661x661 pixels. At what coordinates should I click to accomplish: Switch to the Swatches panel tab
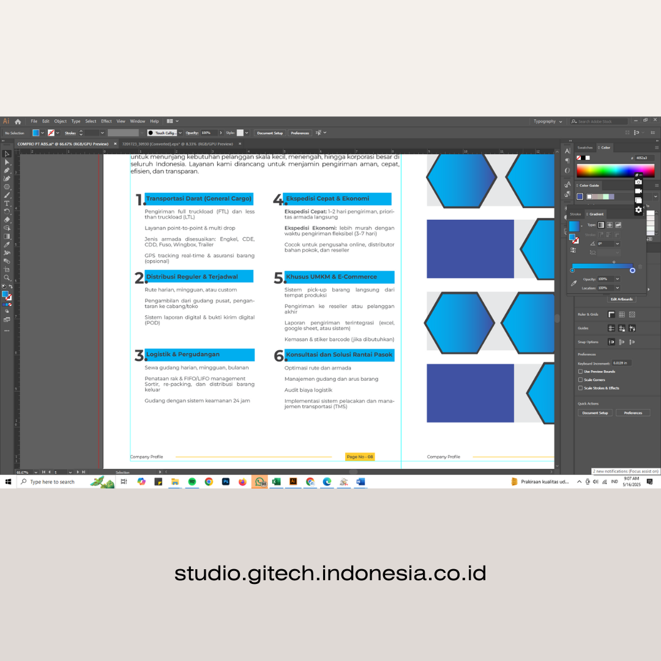tap(585, 148)
